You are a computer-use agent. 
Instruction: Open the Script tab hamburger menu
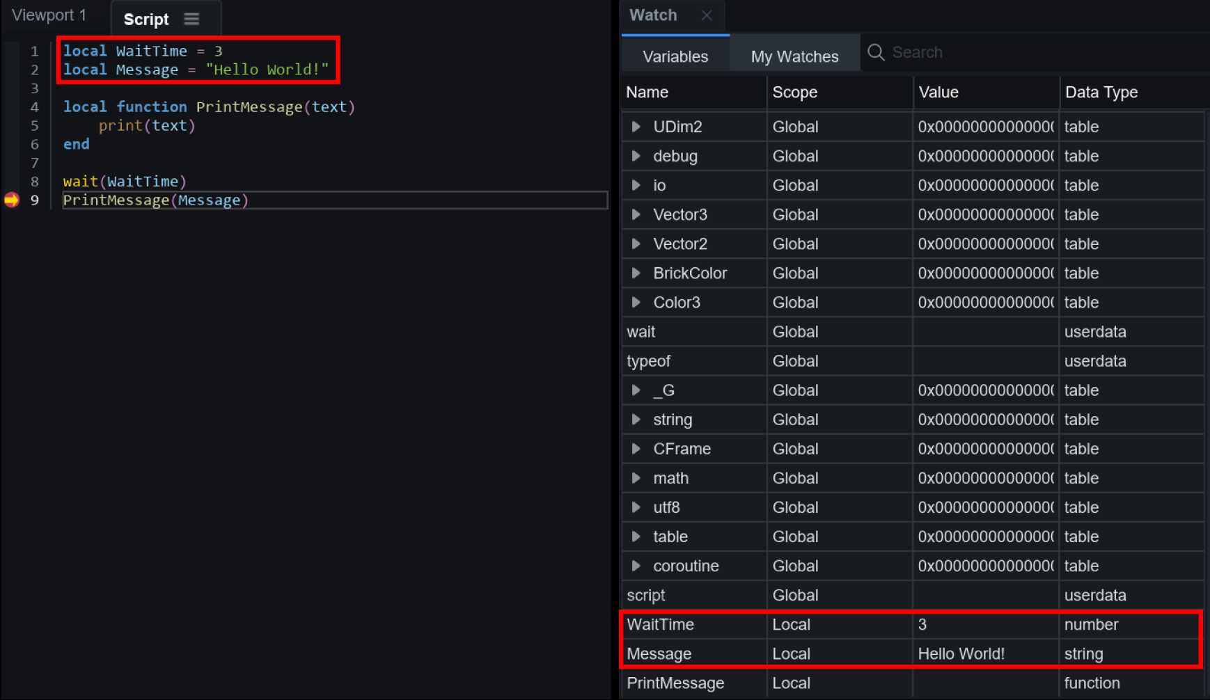tap(191, 19)
